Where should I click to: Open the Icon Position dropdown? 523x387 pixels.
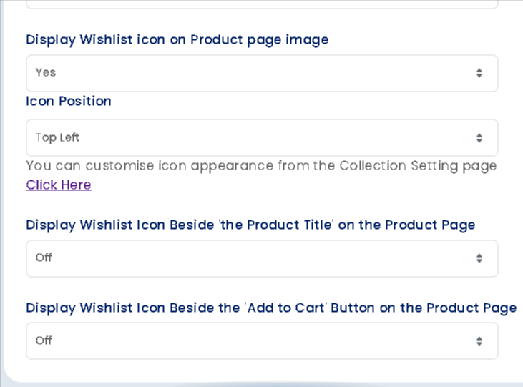point(261,138)
